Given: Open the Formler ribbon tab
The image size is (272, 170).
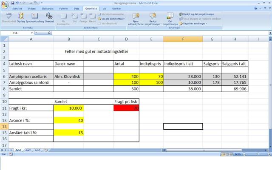Looking at the screenshot, I should (63, 8).
